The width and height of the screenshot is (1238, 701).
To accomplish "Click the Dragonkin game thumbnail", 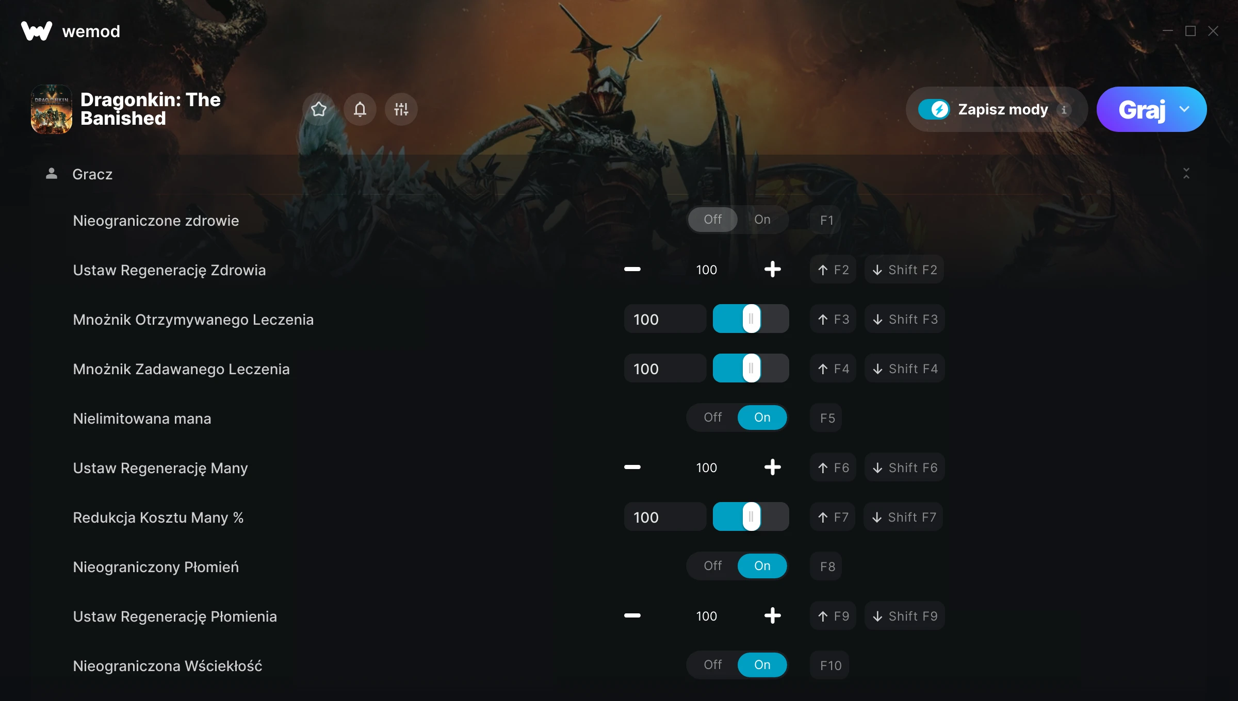I will (x=52, y=109).
